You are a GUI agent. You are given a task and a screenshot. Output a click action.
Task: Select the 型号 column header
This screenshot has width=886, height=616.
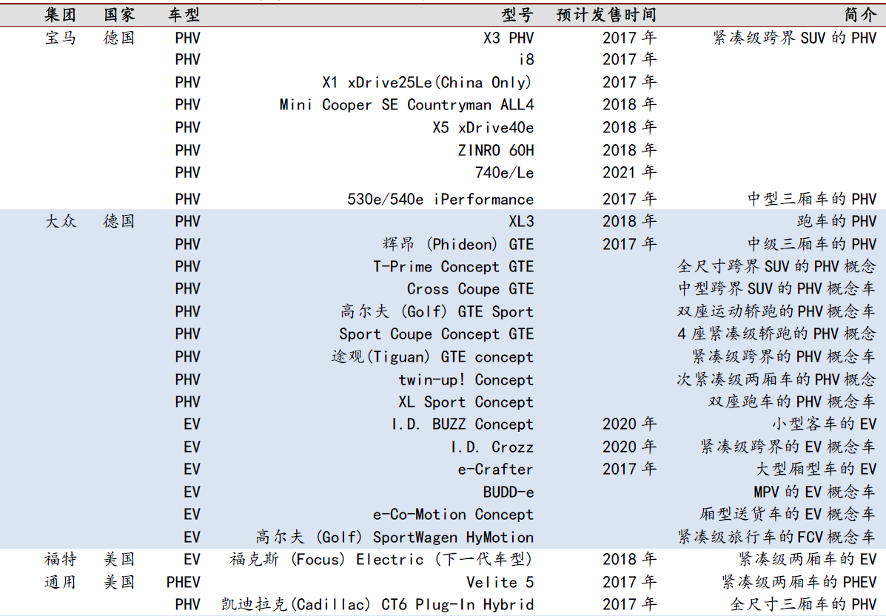click(517, 14)
